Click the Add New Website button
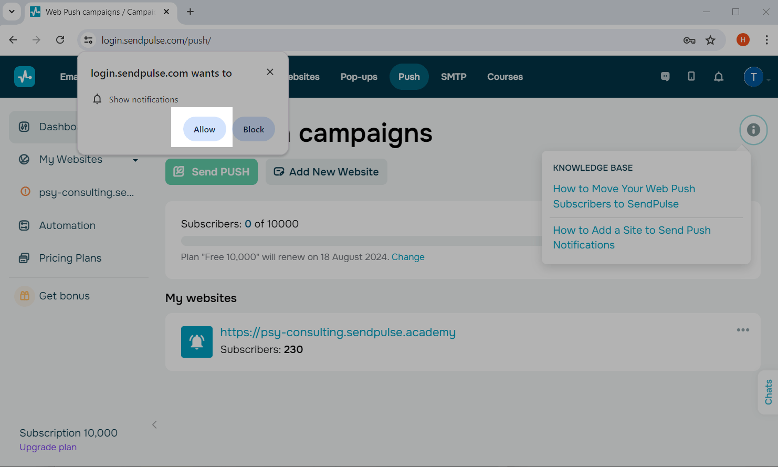Viewport: 778px width, 467px height. click(327, 172)
